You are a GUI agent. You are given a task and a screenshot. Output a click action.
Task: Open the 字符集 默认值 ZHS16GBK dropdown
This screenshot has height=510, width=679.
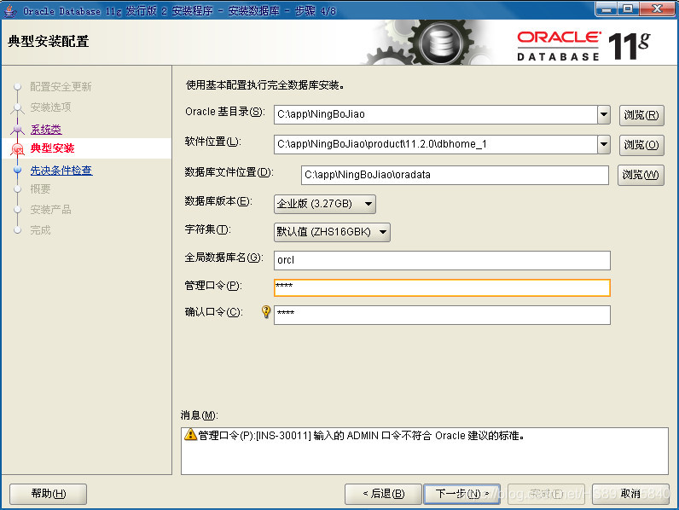(332, 232)
